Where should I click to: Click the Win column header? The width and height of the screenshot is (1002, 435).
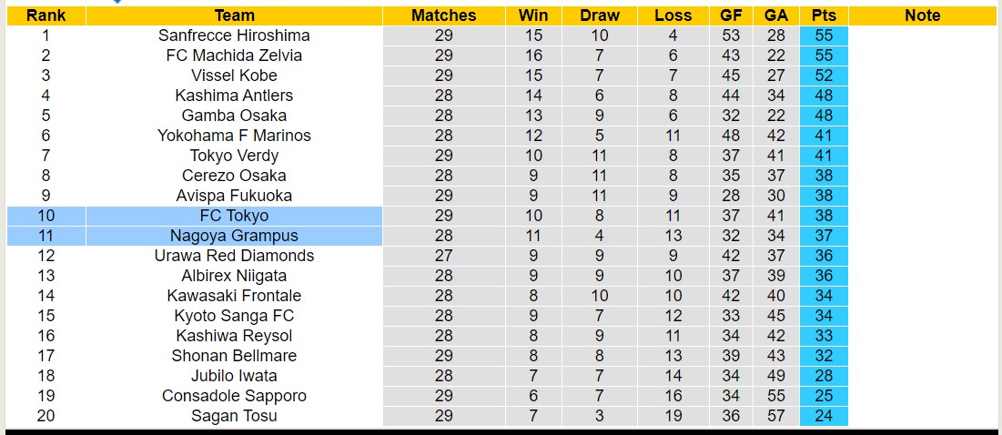pos(533,15)
